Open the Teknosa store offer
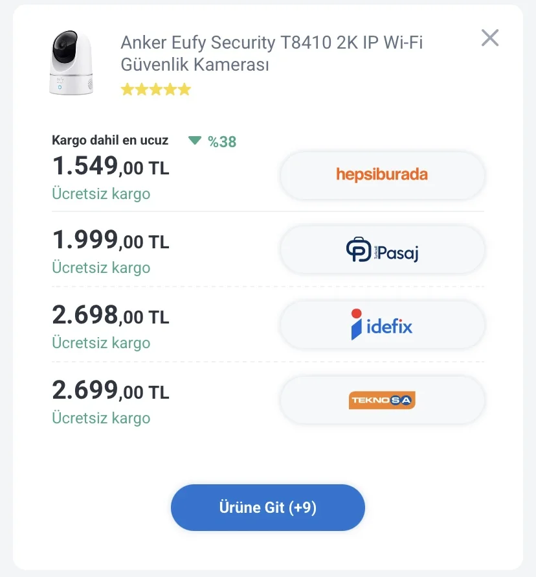 (x=382, y=400)
